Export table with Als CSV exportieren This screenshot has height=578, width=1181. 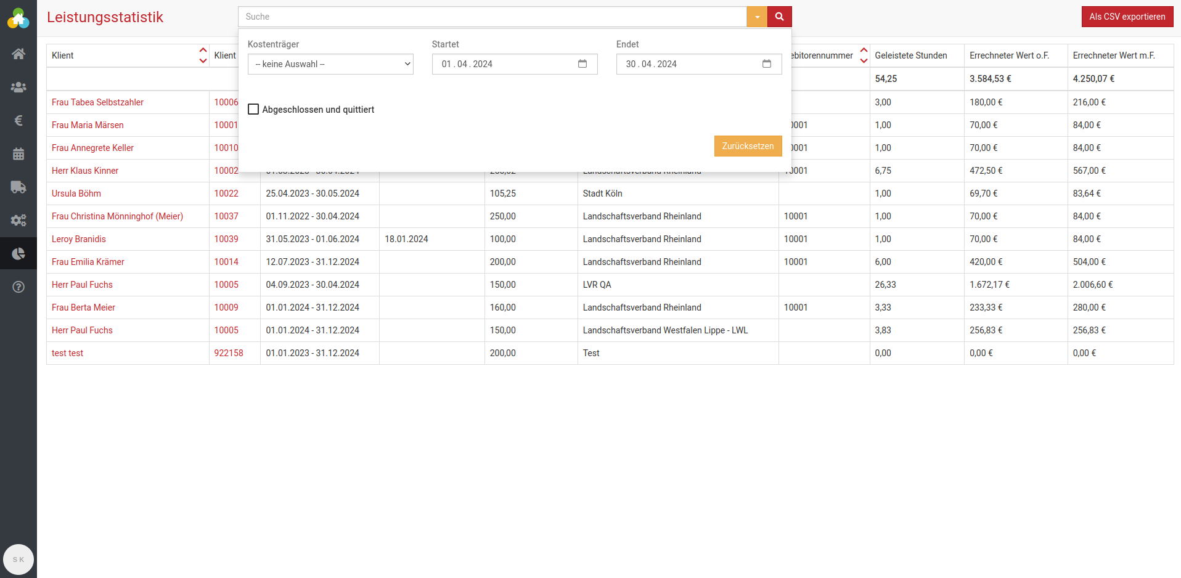pos(1127,17)
